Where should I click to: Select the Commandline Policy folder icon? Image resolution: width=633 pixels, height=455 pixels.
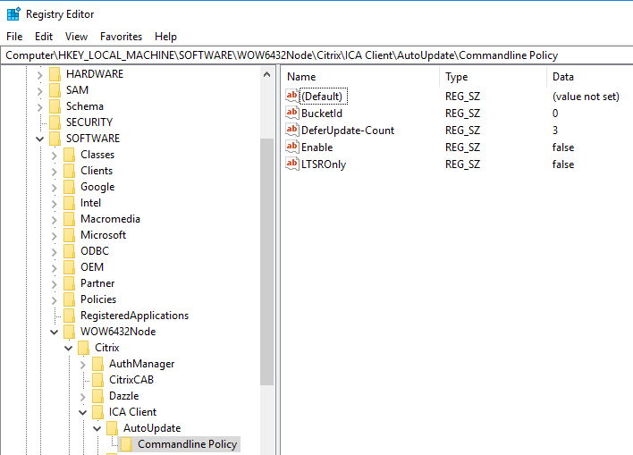pyautogui.click(x=127, y=444)
